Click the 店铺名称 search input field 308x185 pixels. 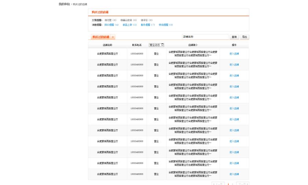coord(205,37)
